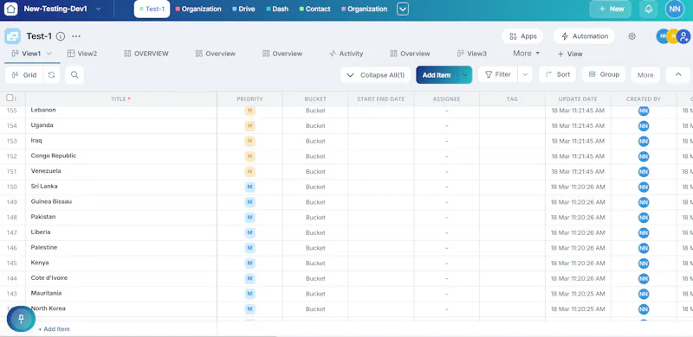Open the notifications bell
Image resolution: width=693 pixels, height=337 pixels.
[648, 9]
